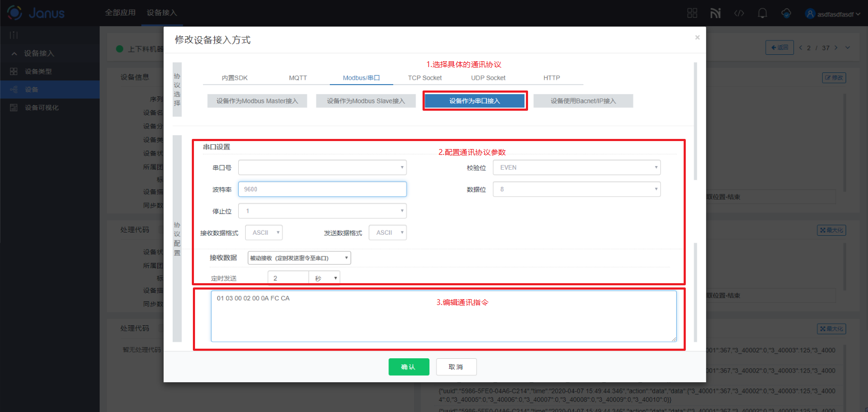This screenshot has height=412, width=868.
Task: Click the 串口设置 section heading
Action: click(216, 147)
